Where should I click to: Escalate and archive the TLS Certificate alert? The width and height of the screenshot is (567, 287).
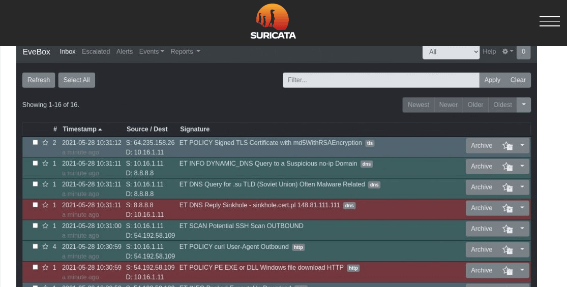pyautogui.click(x=508, y=146)
